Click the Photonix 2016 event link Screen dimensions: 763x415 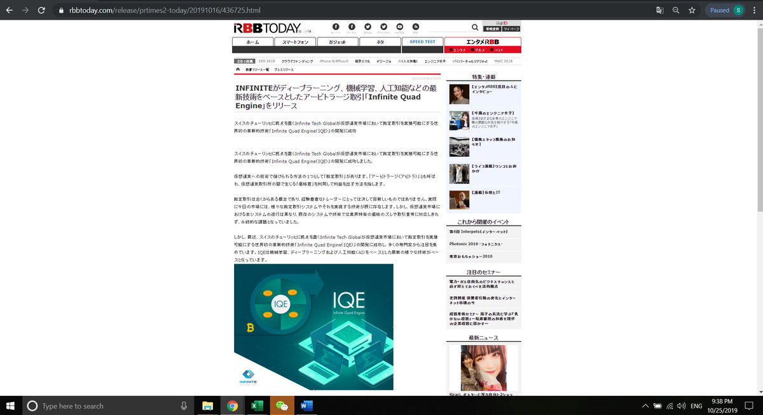point(476,244)
